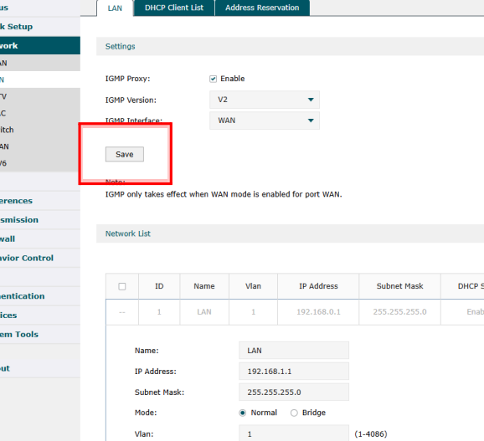
Task: Choose the Bridge mode radio button
Action: pos(294,413)
